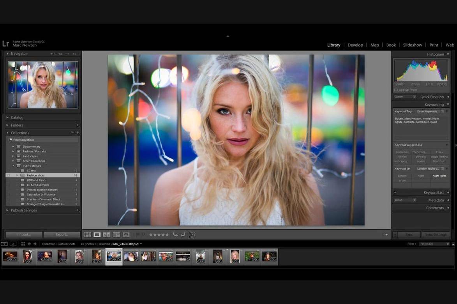
Task: Select the first thumbnail in the filmstrip
Action: 10,256
